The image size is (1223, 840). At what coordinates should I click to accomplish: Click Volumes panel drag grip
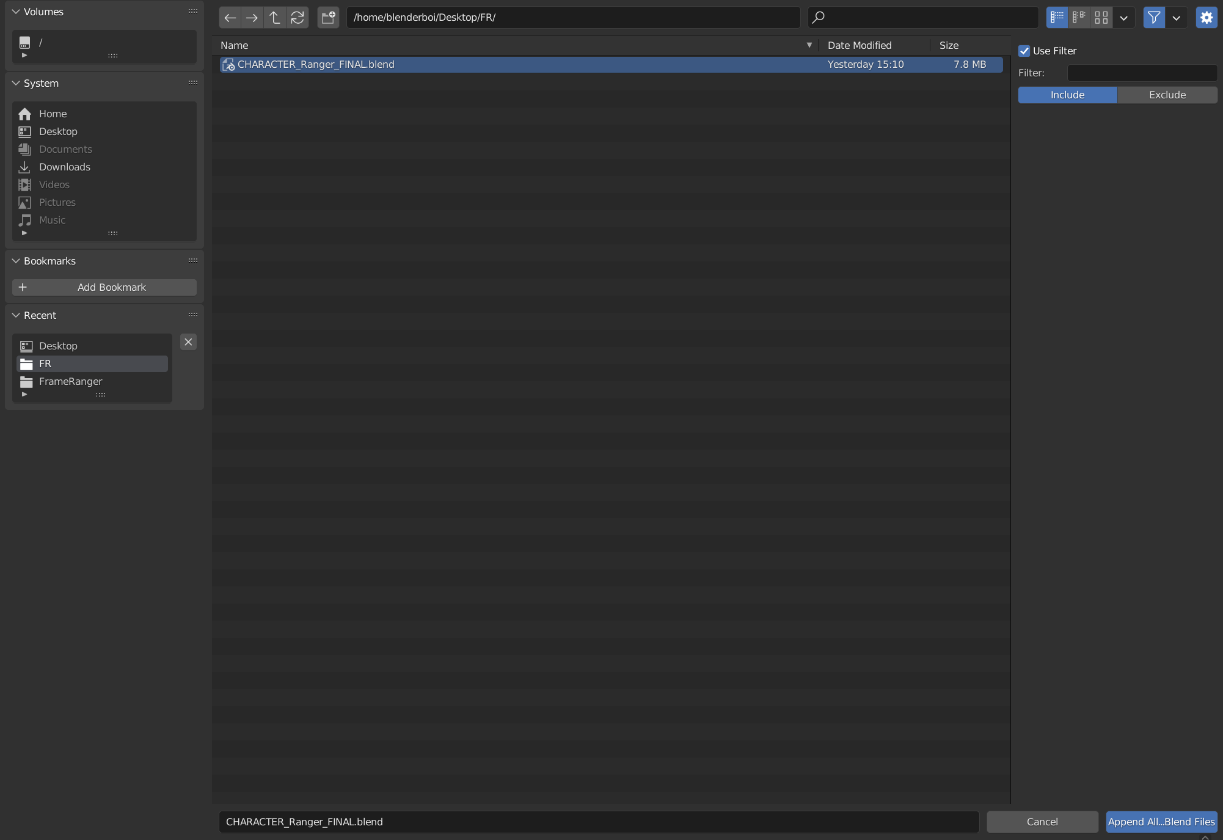(193, 12)
